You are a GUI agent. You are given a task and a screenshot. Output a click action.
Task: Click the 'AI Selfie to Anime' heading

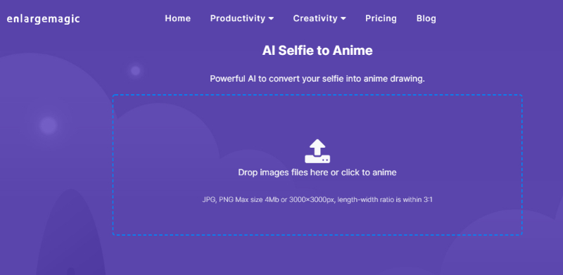point(317,51)
